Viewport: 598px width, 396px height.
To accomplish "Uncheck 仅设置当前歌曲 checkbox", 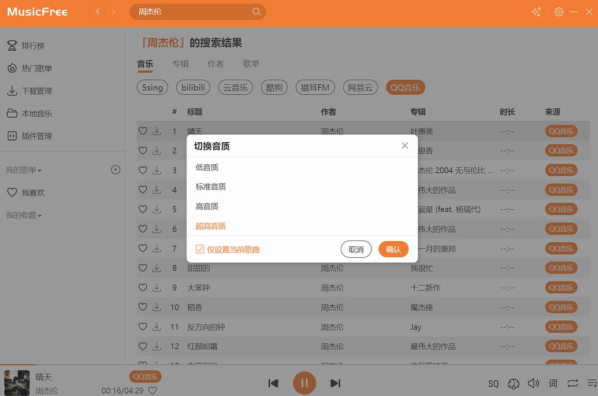I will pyautogui.click(x=200, y=249).
